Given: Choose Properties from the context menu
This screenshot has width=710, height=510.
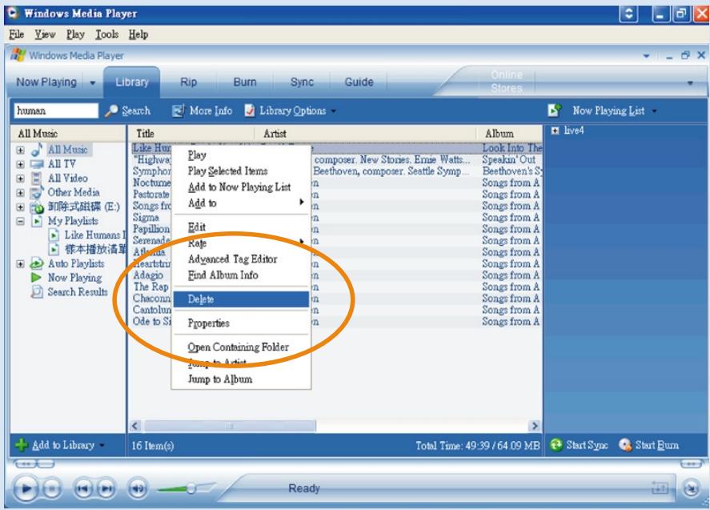Looking at the screenshot, I should pos(242,323).
